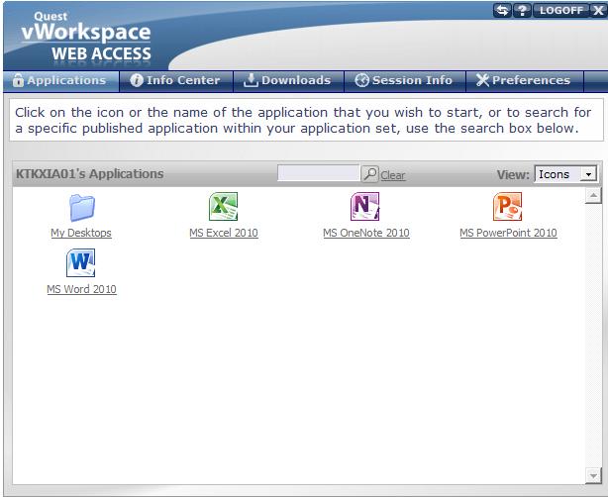This screenshot has height=497, width=608.
Task: Click the My Desktops text link
Action: point(81,233)
